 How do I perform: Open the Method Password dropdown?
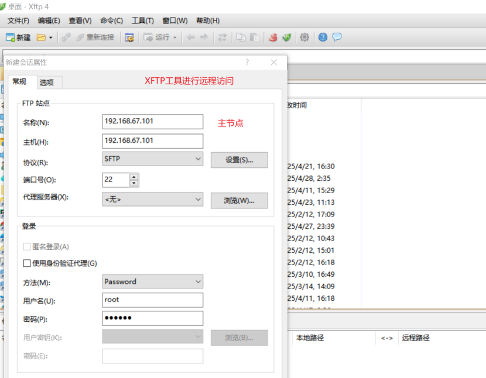pyautogui.click(x=152, y=281)
